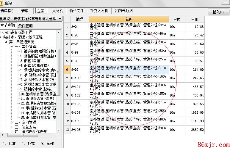Image resolution: width=230 pixels, height=148 pixels.
Task: Open the 人材机 tab
Action: pyautogui.click(x=57, y=11)
